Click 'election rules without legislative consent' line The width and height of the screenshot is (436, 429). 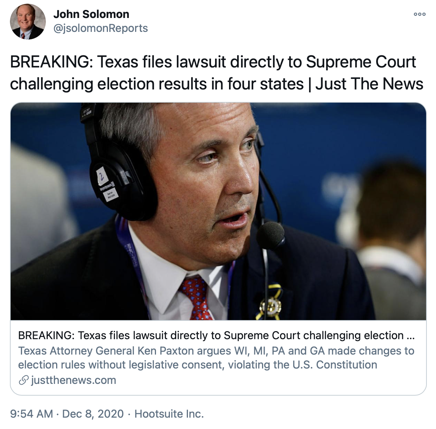121,365
